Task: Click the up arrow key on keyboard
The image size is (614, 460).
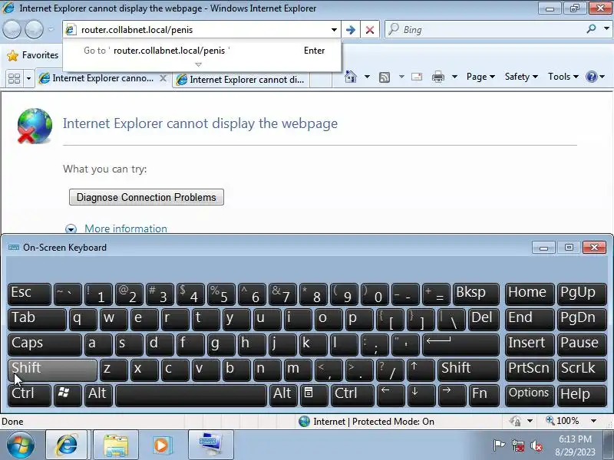Action: [421, 370]
